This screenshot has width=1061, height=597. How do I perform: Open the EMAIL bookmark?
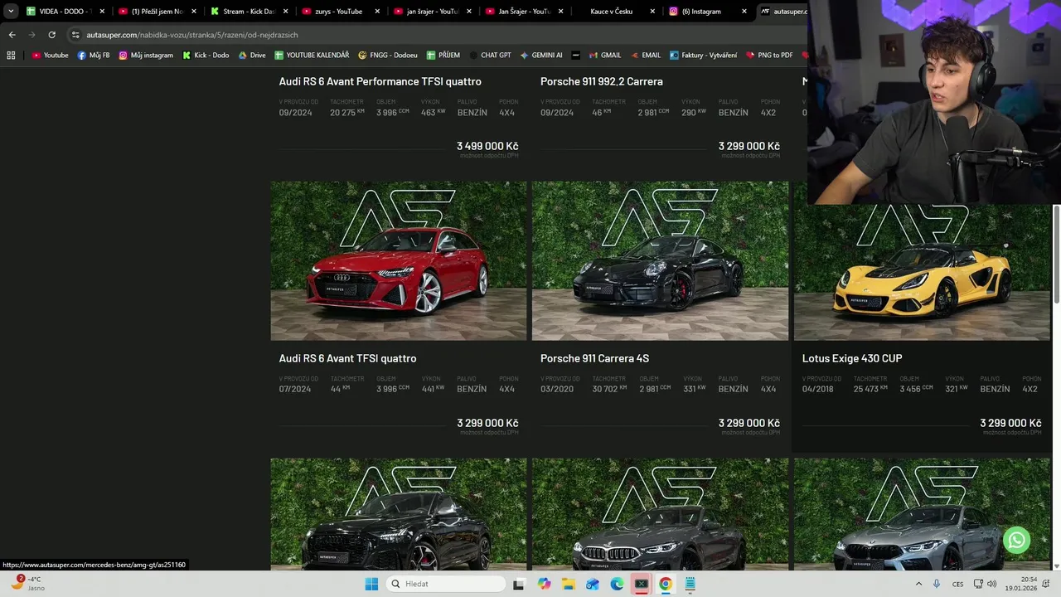645,56
